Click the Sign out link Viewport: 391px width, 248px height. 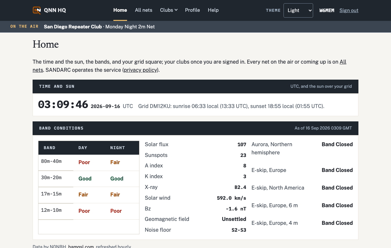[349, 10]
